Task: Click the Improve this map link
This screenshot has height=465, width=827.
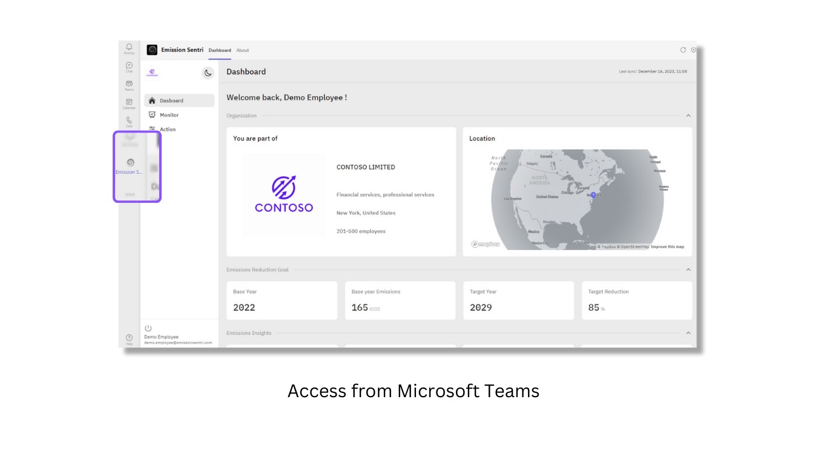Action: [668, 246]
